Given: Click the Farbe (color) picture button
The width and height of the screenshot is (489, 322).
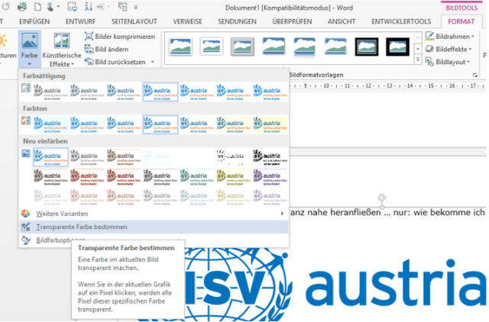Looking at the screenshot, I should click(x=28, y=47).
